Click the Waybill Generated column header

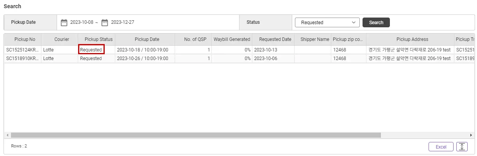coord(232,39)
